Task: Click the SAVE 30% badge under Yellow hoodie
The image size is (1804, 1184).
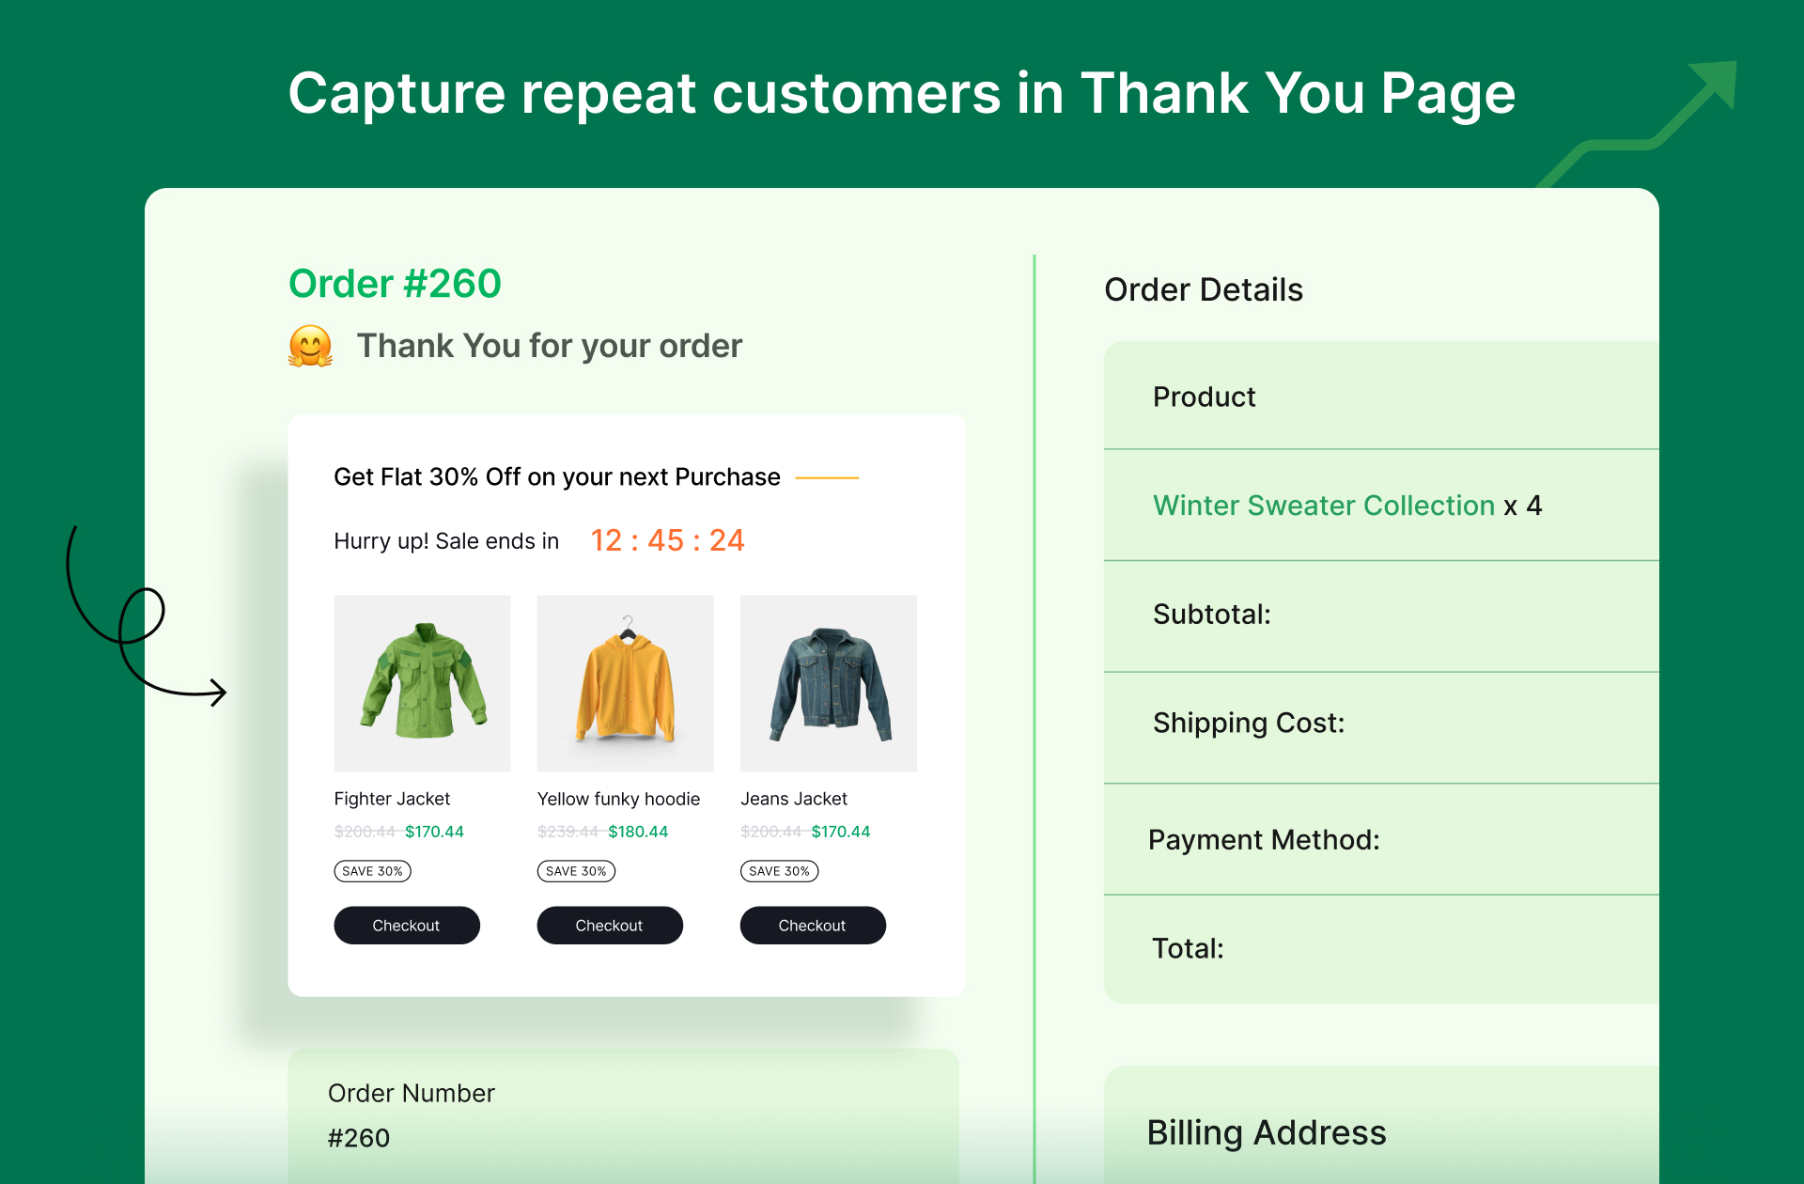Action: (x=576, y=871)
